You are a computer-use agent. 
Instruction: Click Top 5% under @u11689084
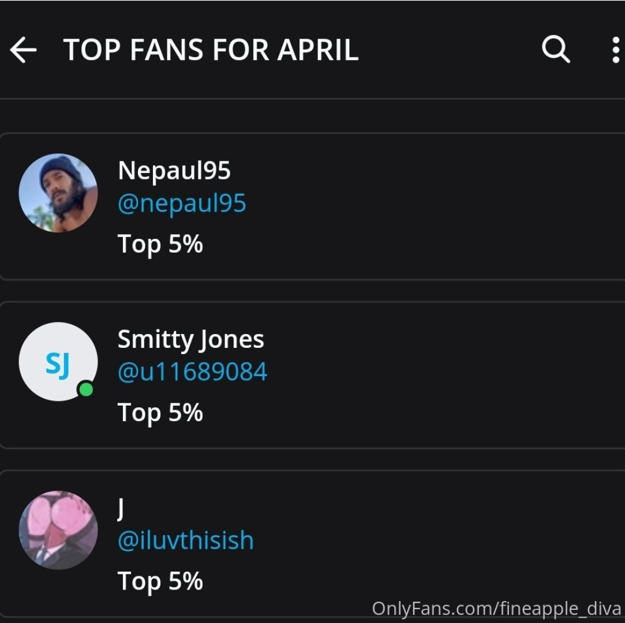pos(160,412)
